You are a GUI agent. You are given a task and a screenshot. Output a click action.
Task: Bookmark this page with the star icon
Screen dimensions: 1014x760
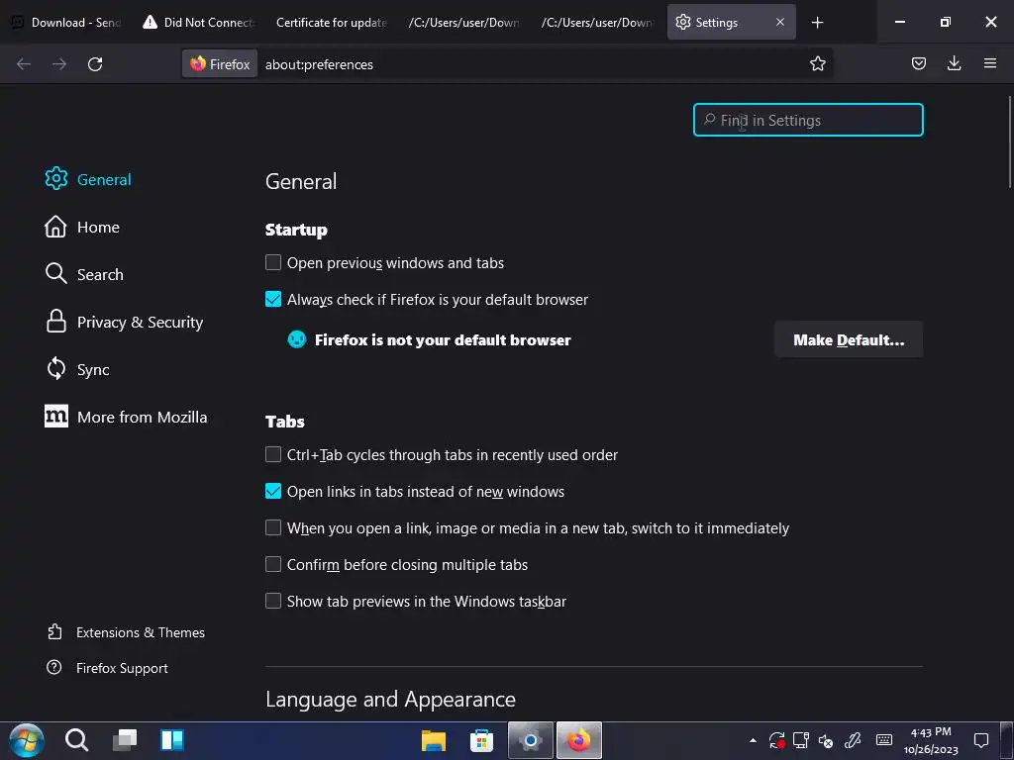tap(817, 64)
